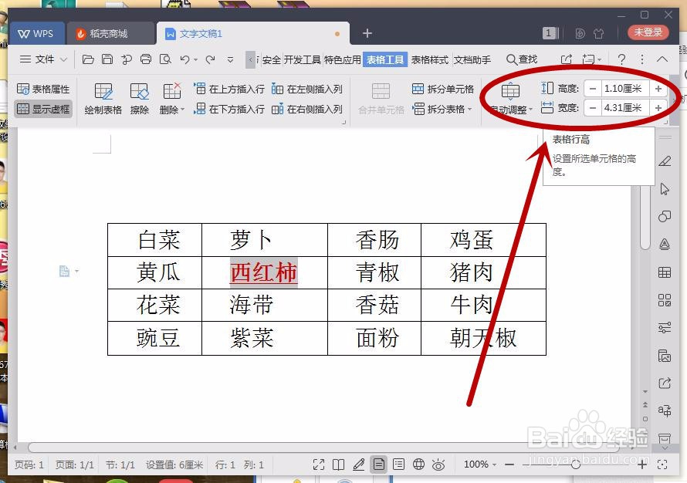Screen dimensions: 687x483
Task: Click the full-screen icon in status bar
Action: pyautogui.click(x=319, y=464)
